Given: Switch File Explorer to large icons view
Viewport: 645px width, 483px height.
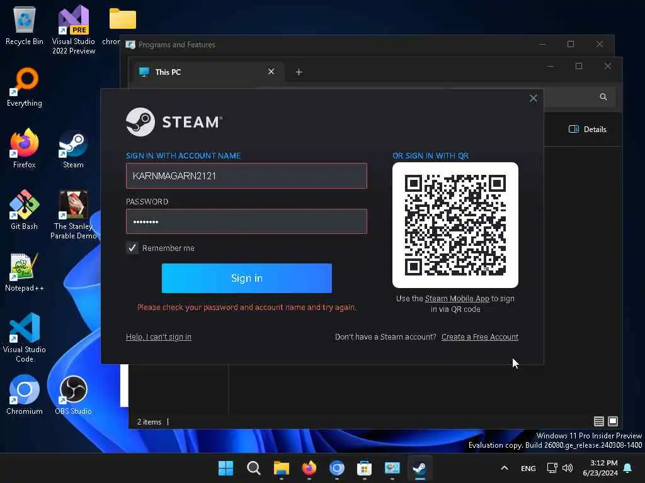Looking at the screenshot, I should coord(612,421).
